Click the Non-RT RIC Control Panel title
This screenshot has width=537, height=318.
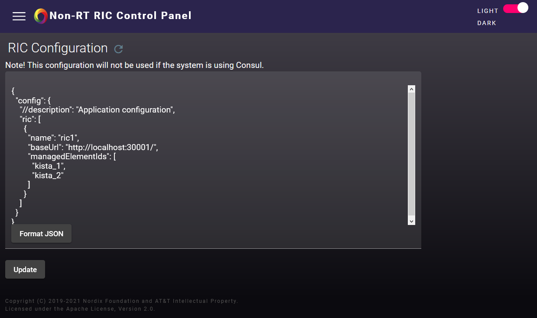tap(120, 15)
